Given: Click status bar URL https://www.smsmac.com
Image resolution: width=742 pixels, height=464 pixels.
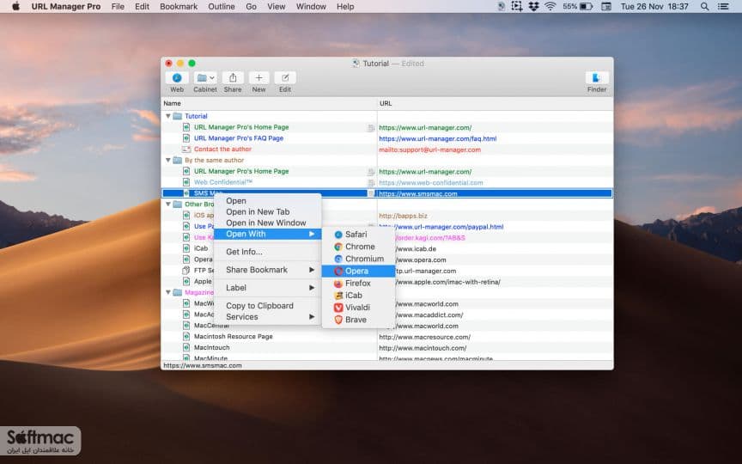Looking at the screenshot, I should click(203, 365).
